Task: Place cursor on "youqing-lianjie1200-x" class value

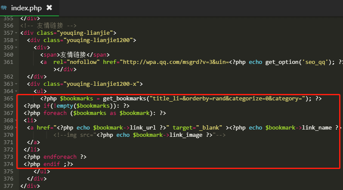Action: [x=101, y=84]
